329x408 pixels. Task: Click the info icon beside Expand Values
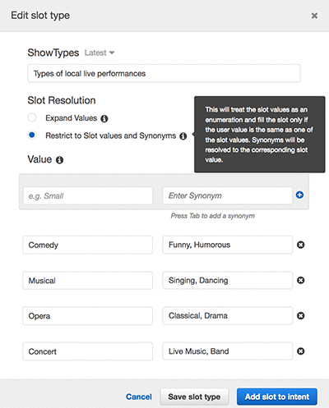coord(104,118)
